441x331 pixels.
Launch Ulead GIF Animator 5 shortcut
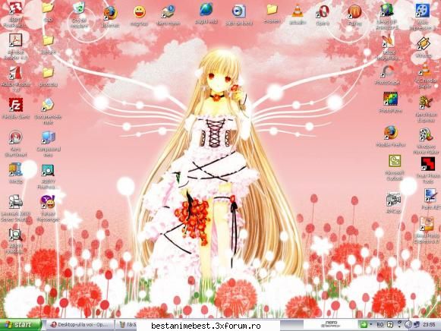[x=387, y=10]
